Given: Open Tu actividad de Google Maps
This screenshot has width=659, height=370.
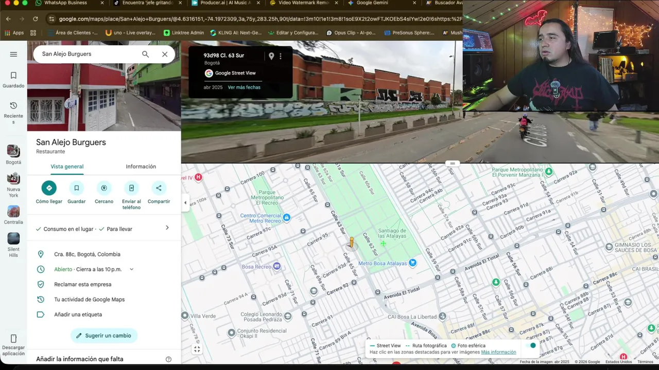Looking at the screenshot, I should 89,300.
